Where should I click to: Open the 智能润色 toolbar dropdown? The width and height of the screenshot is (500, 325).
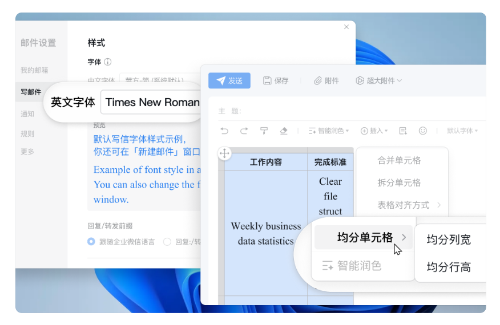[329, 131]
